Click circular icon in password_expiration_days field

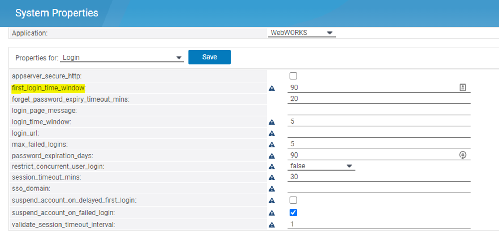coord(462,155)
